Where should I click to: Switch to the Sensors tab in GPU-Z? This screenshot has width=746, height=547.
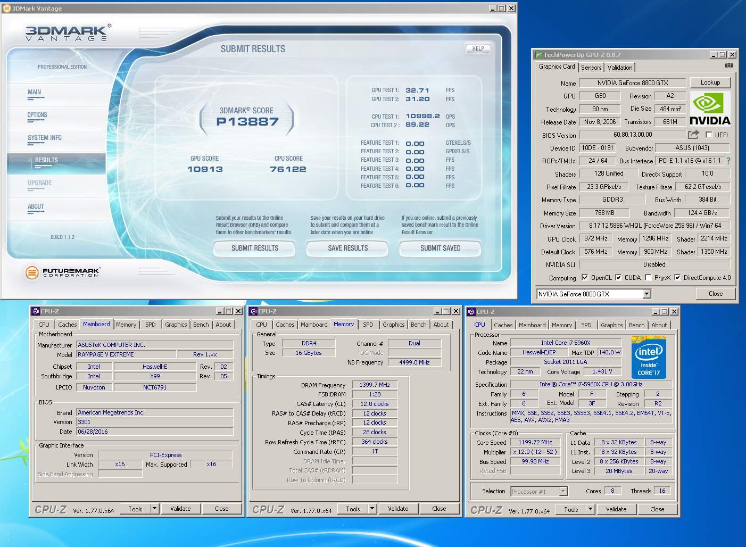point(591,67)
